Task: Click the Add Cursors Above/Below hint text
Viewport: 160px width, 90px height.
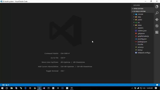Action: pyautogui.click(x=48, y=66)
